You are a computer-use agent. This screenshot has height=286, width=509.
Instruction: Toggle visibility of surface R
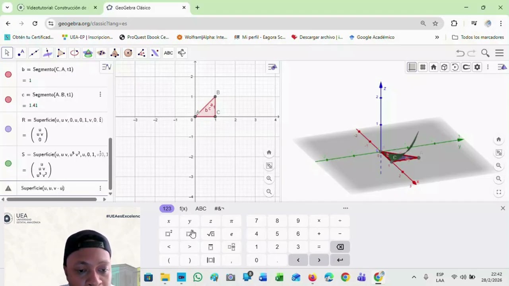click(8, 129)
